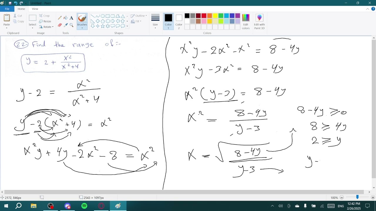Choose the oval shape
Viewport: 376px width, 211px height.
click(103, 16)
